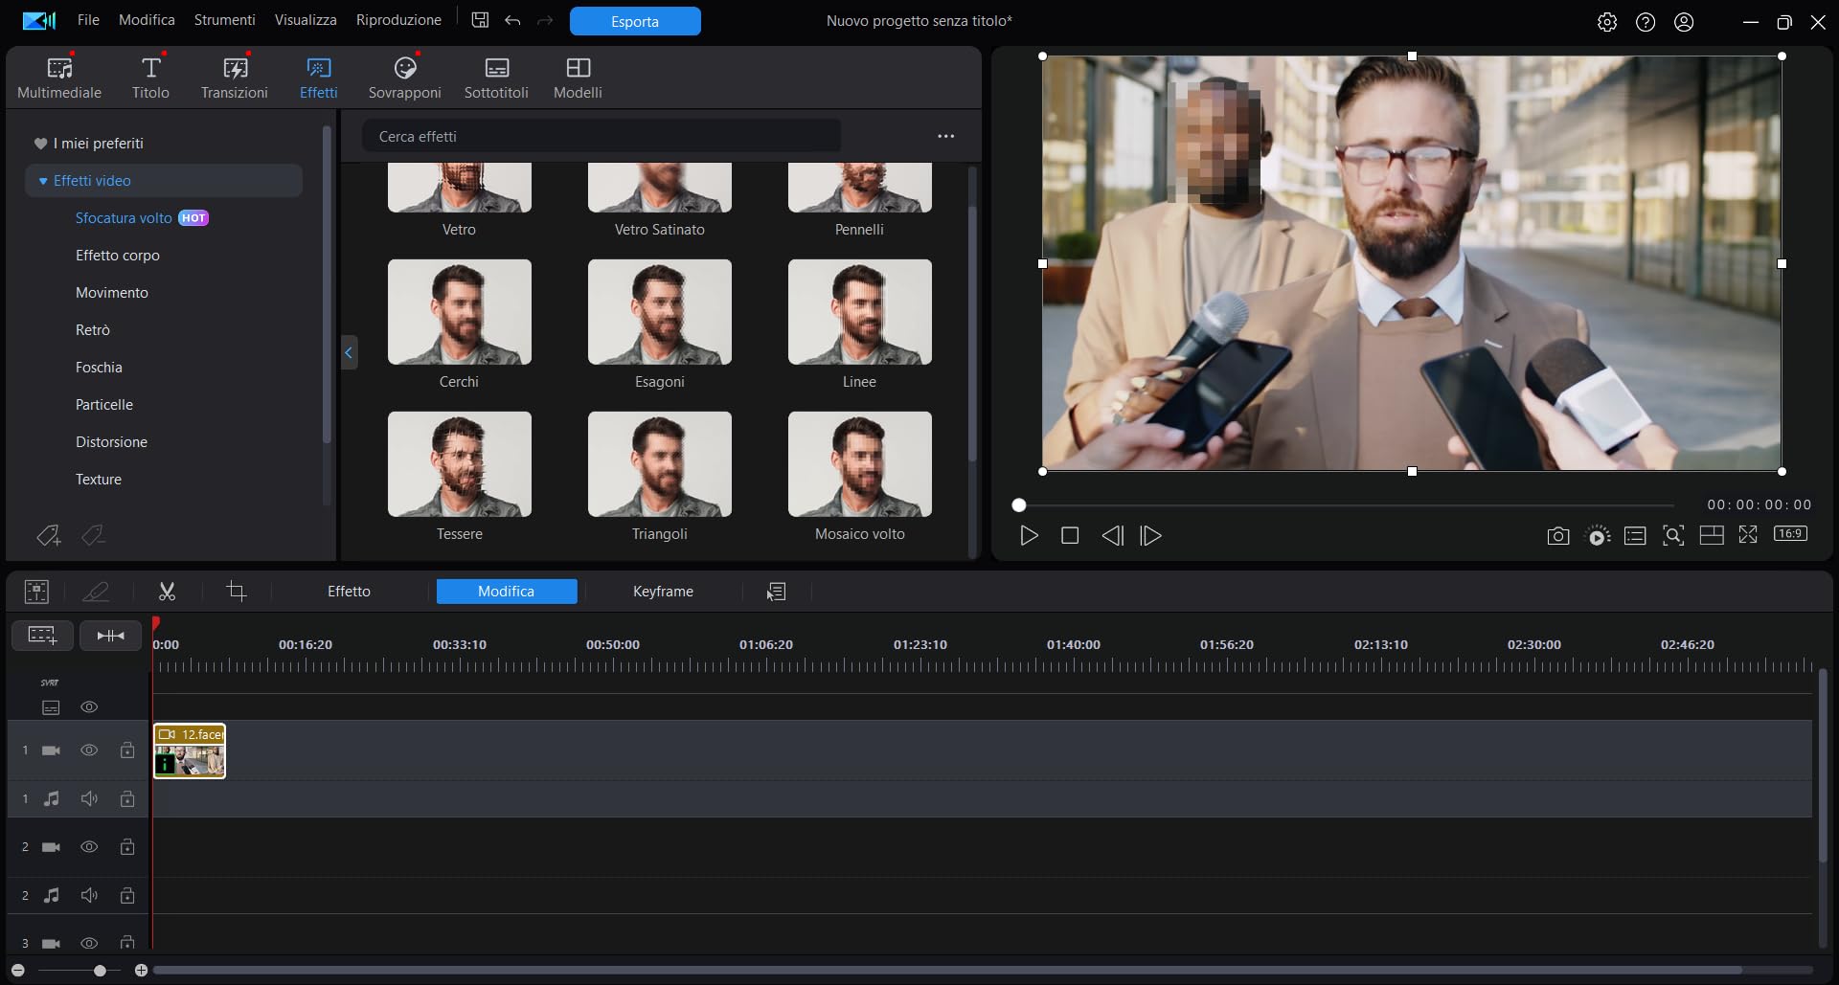1839x985 pixels.
Task: Click the save project icon
Action: tap(480, 20)
